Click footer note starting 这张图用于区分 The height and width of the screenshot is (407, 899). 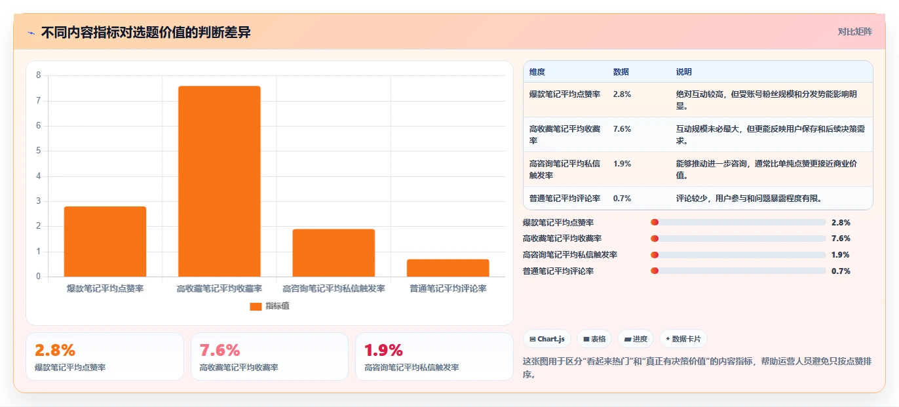697,368
